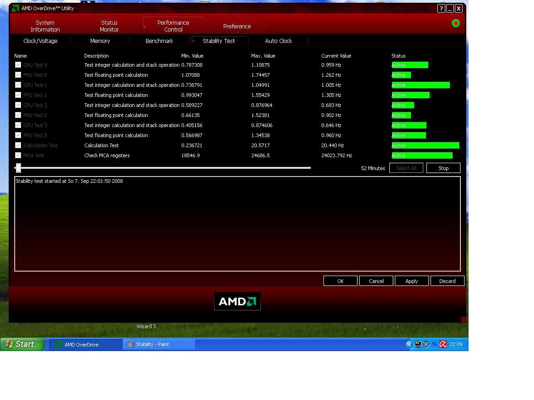Toggle CPU Test 1 checkbox
This screenshot has width=534, height=400.
pos(18,85)
